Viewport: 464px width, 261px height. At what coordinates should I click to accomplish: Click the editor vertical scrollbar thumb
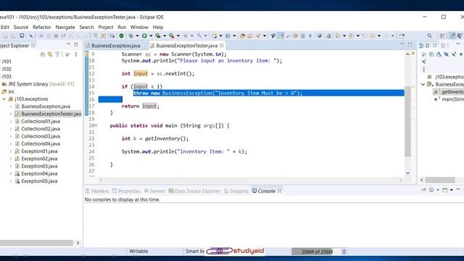pos(407,121)
